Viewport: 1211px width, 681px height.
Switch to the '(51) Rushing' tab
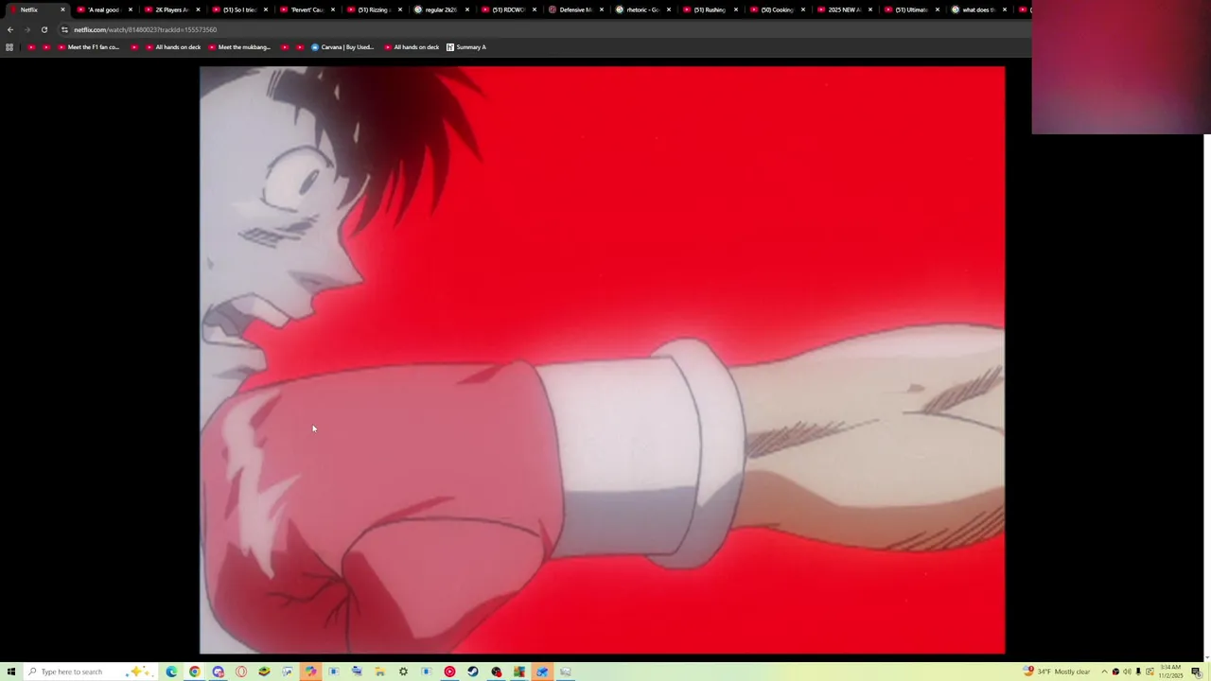[709, 9]
